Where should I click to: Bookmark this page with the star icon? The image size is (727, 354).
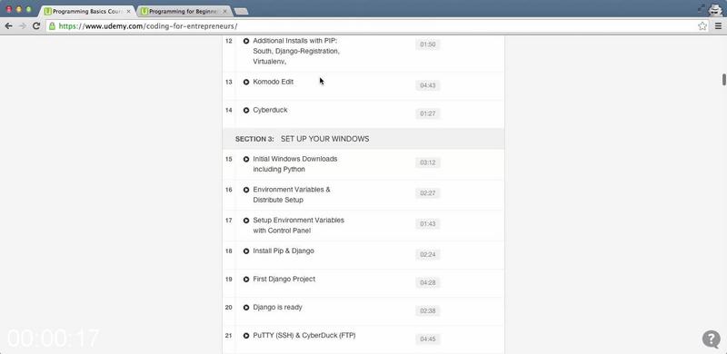click(702, 26)
